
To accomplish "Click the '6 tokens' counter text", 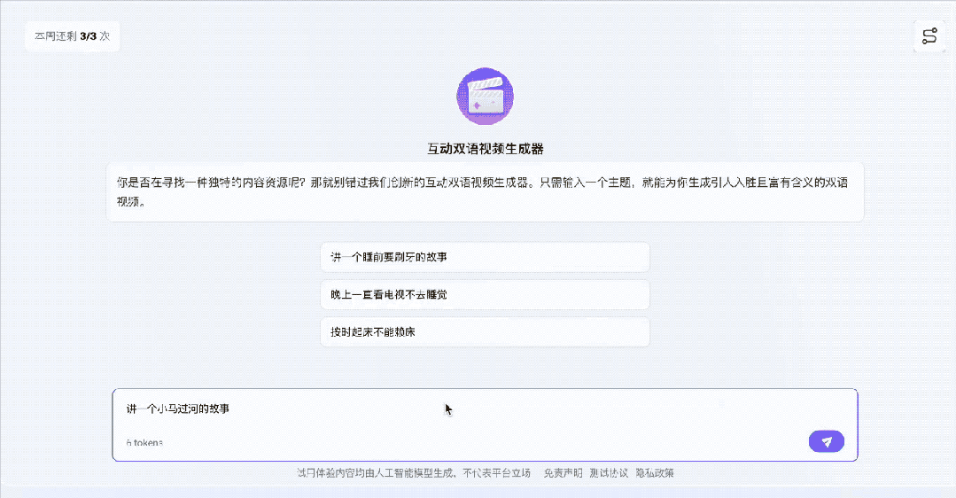I will pyautogui.click(x=144, y=442).
